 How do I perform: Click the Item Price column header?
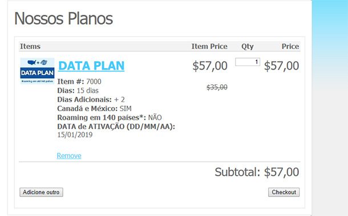coord(209,46)
